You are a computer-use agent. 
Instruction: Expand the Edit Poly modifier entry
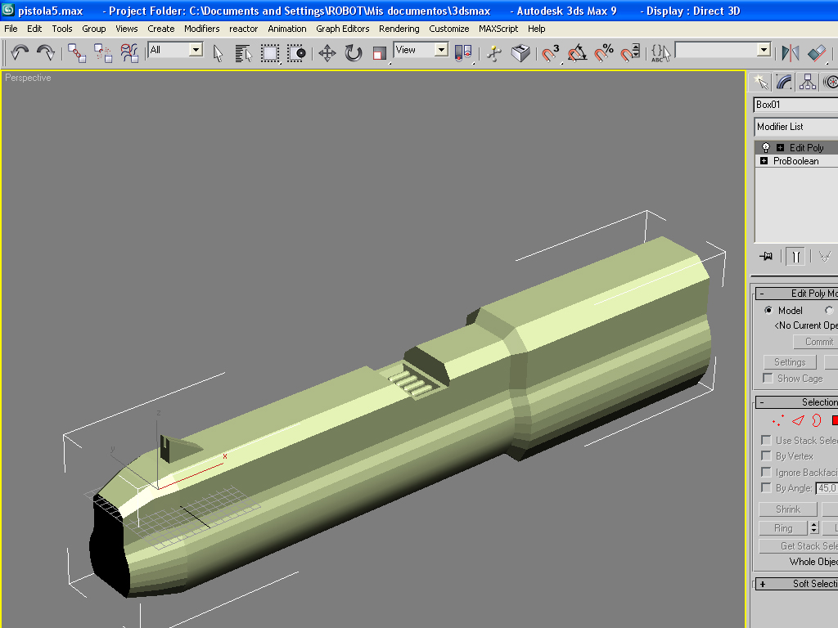click(780, 147)
